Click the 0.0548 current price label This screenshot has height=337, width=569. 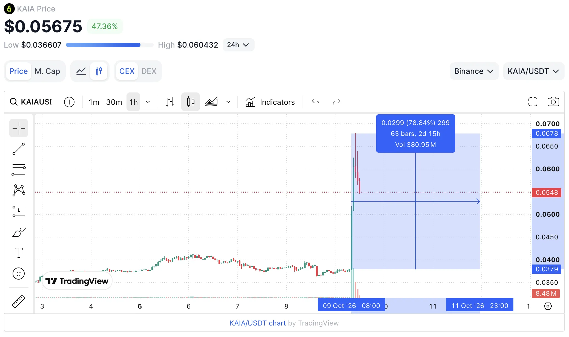(547, 193)
